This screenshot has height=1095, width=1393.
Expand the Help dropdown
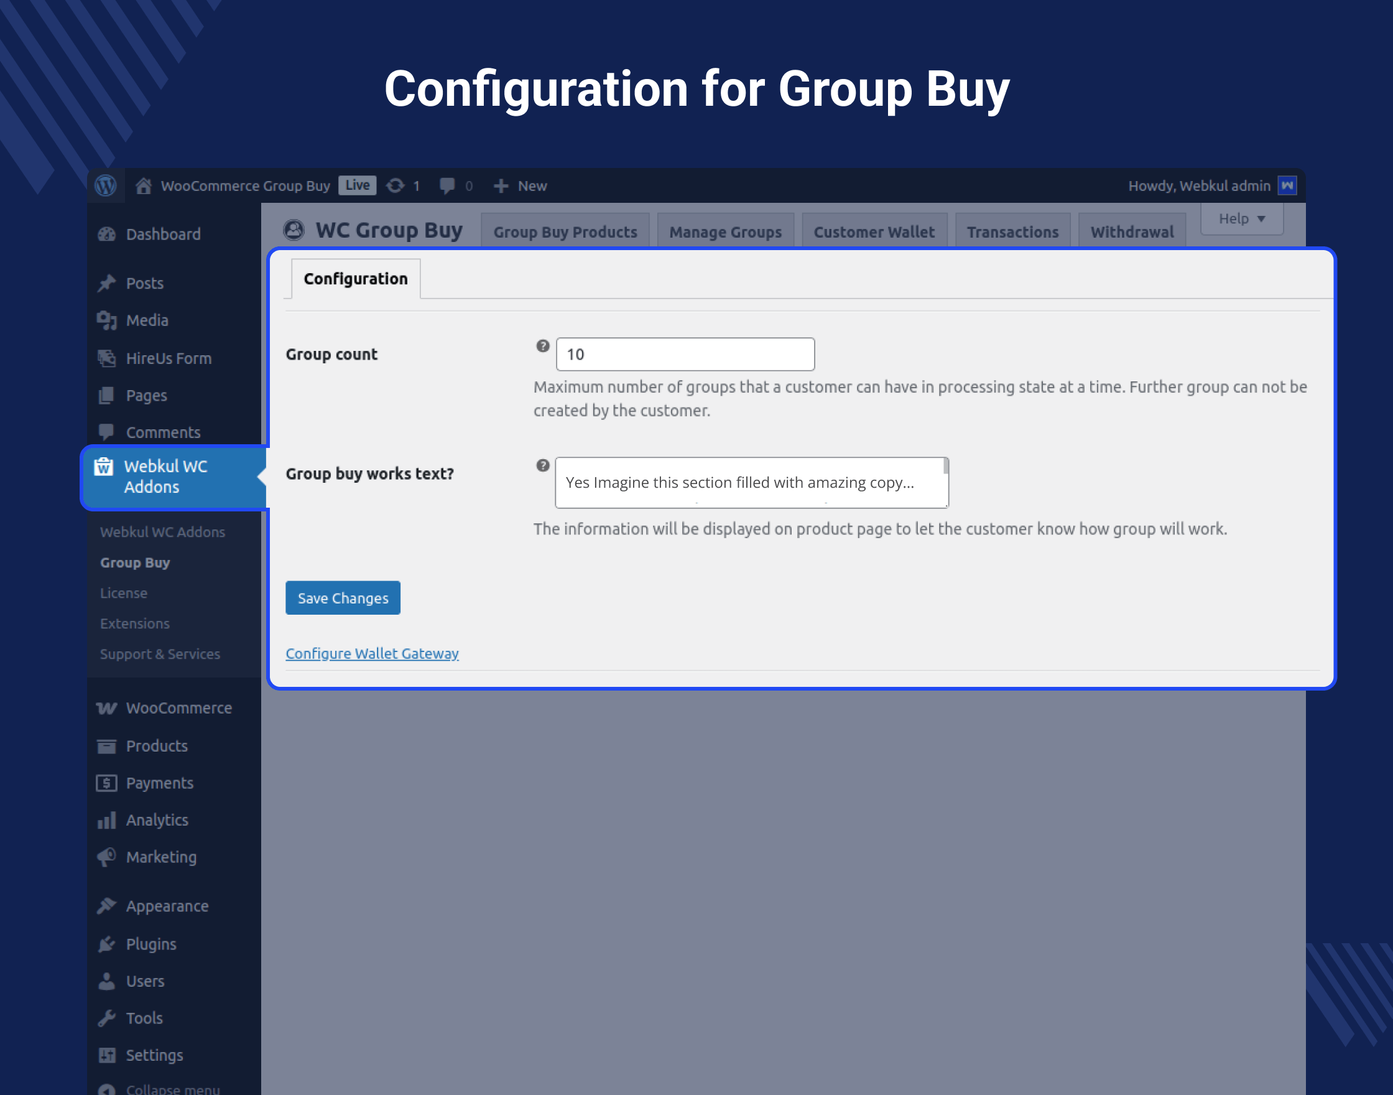pos(1241,219)
